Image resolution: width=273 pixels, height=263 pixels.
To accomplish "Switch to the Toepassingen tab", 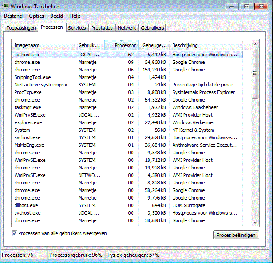I will [x=20, y=28].
